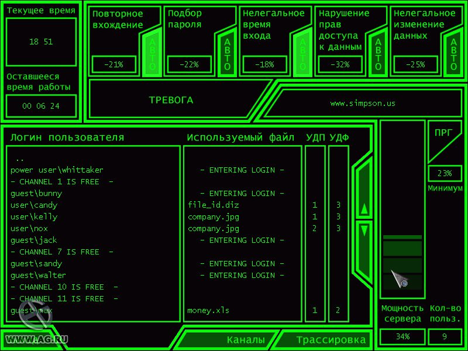468x351 pixels.
Task: Click the current time display 18 51
Action: 41,42
